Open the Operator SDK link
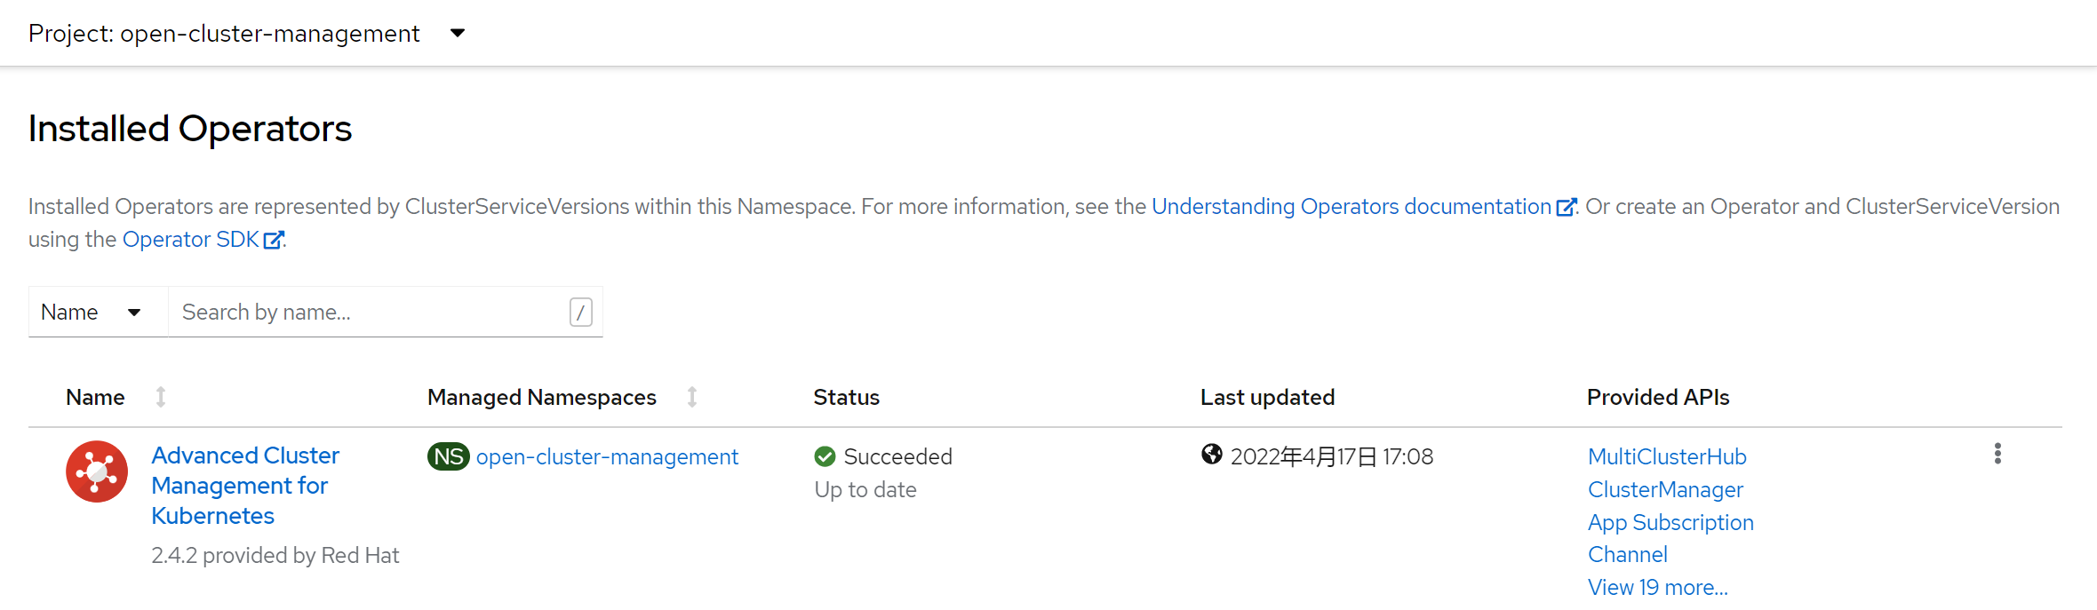 pos(190,239)
